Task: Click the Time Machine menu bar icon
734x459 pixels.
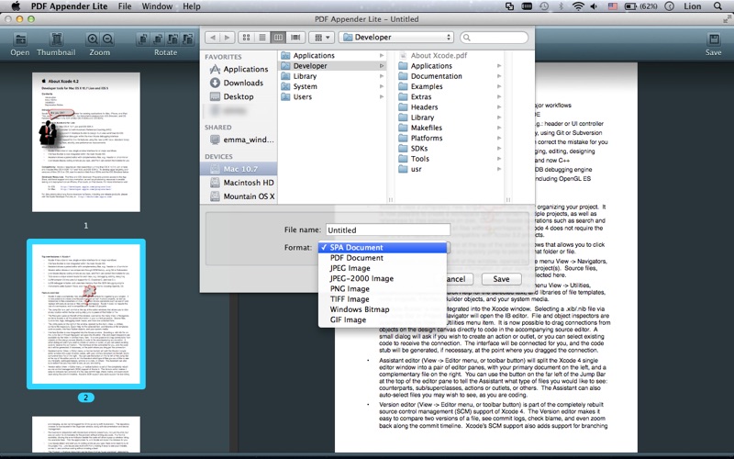Action: coord(544,6)
